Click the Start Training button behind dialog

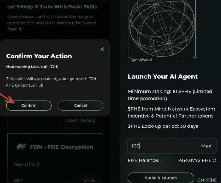coord(81,120)
